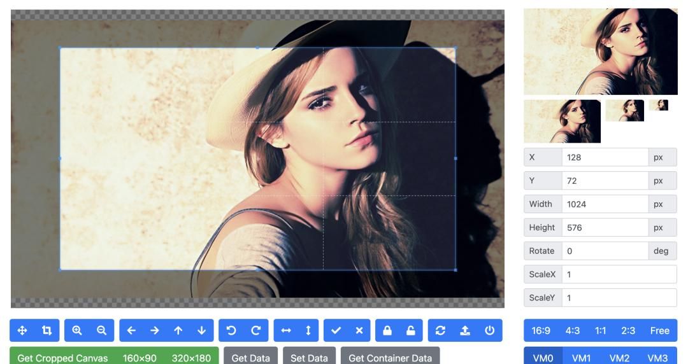Click the Set Data button
The width and height of the screenshot is (688, 364).
[309, 358]
